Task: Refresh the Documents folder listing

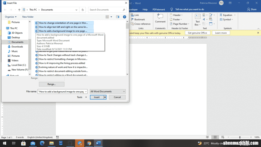Action: click(83, 10)
